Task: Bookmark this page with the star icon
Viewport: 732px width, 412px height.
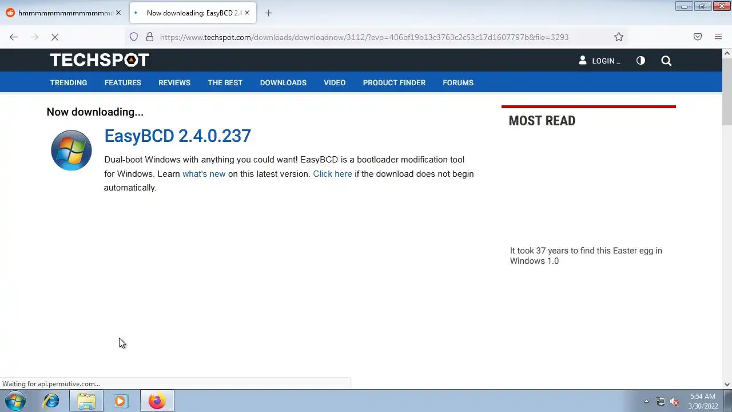Action: 619,37
